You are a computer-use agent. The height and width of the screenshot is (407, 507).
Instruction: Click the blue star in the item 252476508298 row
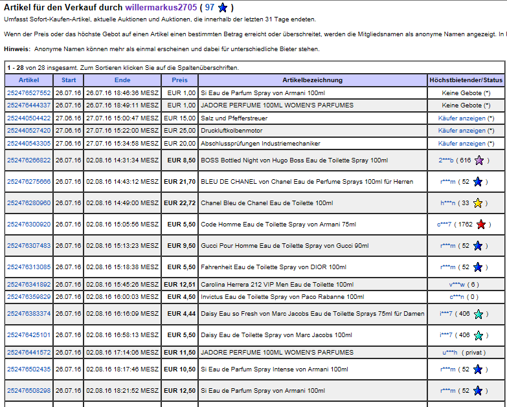pos(478,391)
